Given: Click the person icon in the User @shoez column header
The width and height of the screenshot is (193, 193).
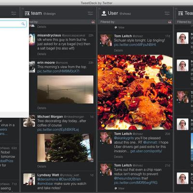Looking at the screenshot, I should (104, 14).
